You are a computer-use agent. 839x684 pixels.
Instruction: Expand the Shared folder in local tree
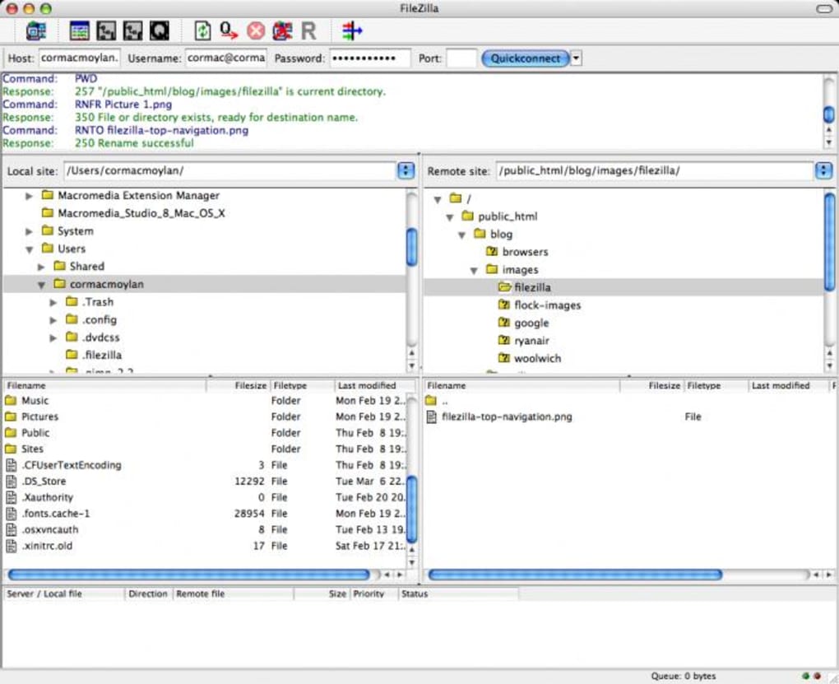41,266
